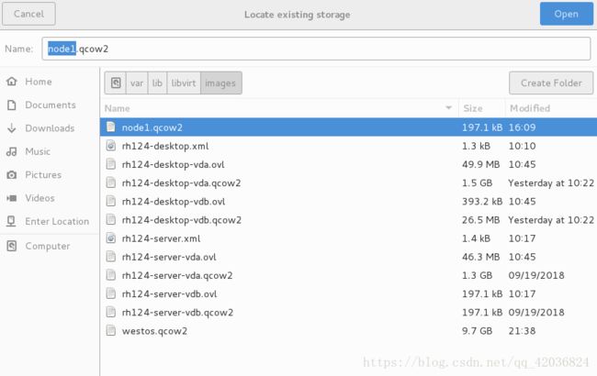
Task: Select rh124-server-vdb.ovl file
Action: [x=348, y=293]
